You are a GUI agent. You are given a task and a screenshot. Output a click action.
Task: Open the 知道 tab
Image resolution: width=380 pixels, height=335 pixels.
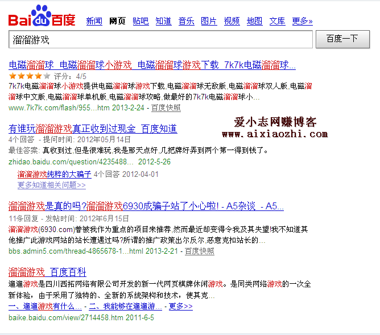(163, 21)
